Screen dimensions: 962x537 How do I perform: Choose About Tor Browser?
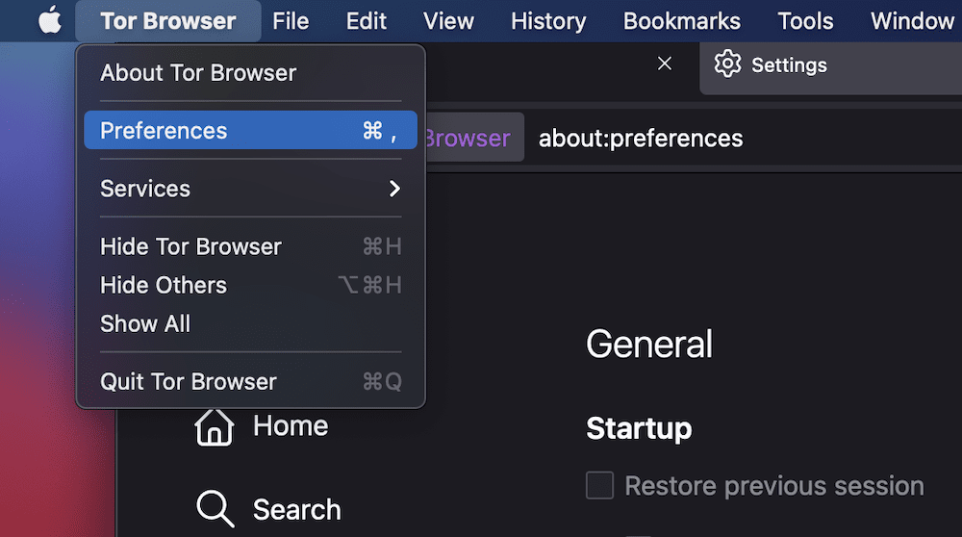pos(198,73)
